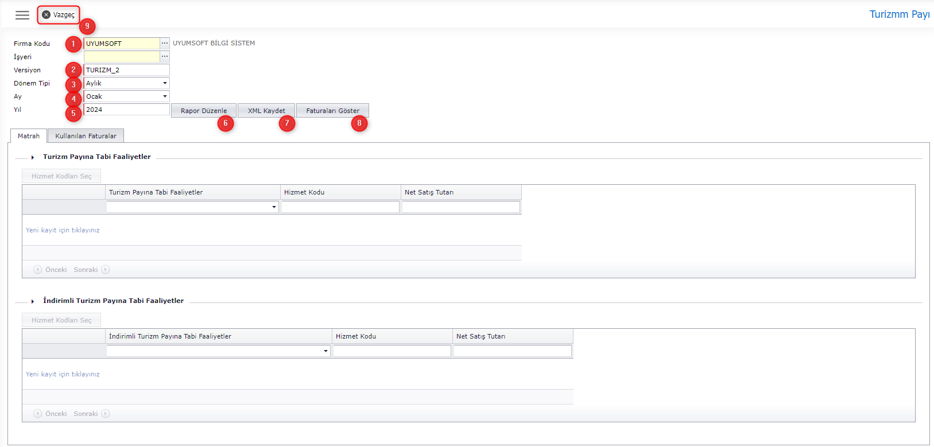Collapse İndirimli Turizm Payına Tabi Faaliyetler section
The height and width of the screenshot is (447, 934).
coord(33,301)
